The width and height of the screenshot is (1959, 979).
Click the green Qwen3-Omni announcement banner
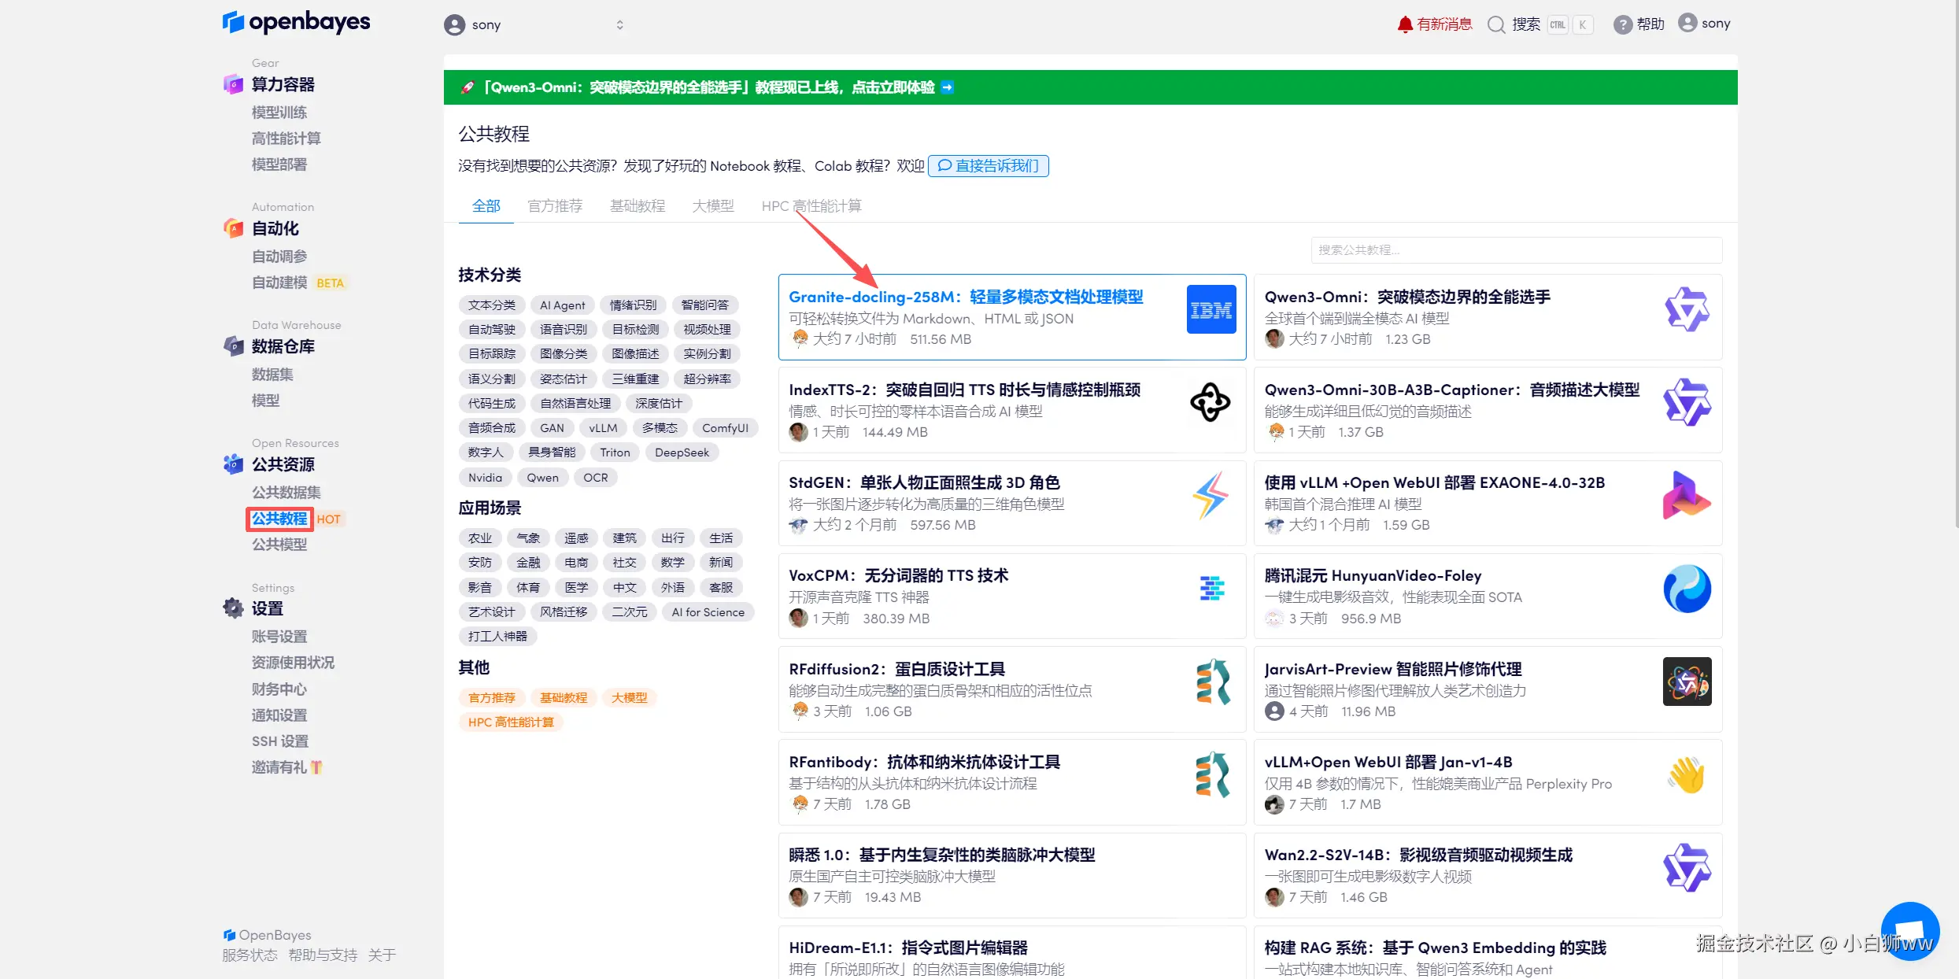[x=708, y=87]
